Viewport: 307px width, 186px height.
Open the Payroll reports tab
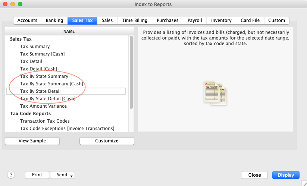(194, 21)
